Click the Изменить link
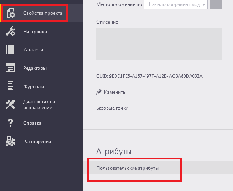 coord(115,92)
